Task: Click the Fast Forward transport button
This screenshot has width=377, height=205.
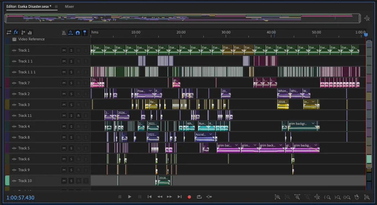Action: (170, 197)
